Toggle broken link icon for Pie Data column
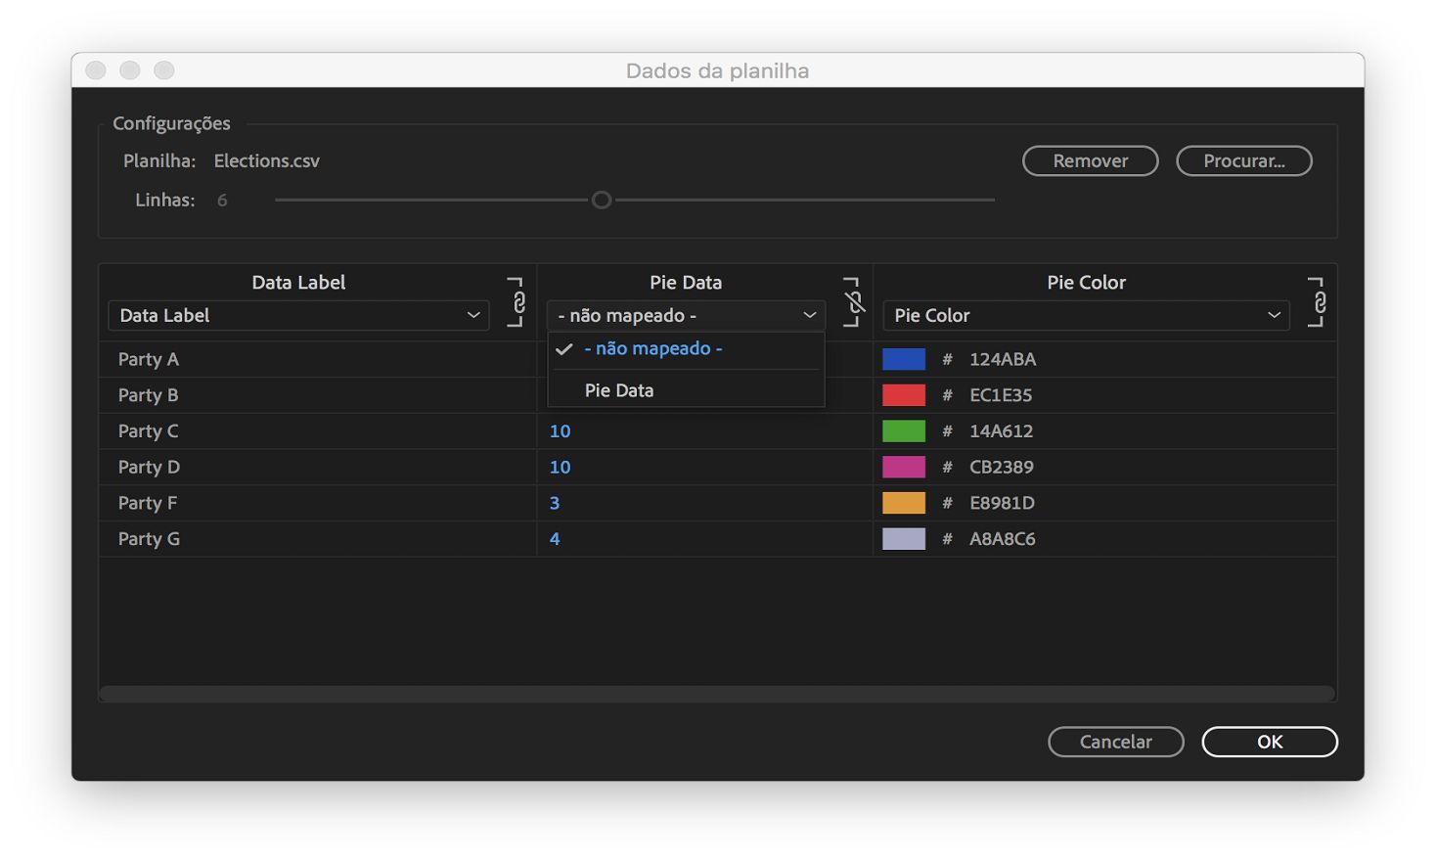The height and width of the screenshot is (859, 1436). click(852, 302)
